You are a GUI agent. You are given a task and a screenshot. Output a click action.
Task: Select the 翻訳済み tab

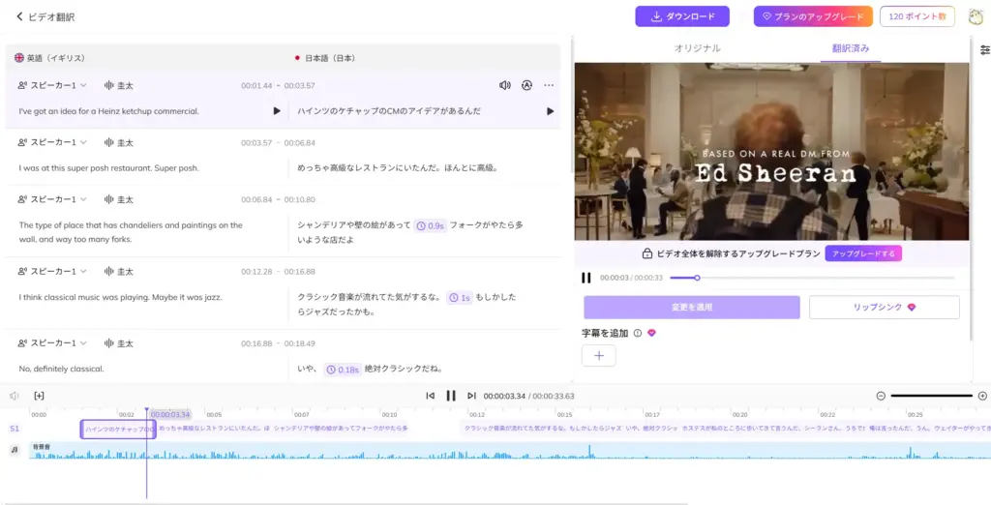pyautogui.click(x=851, y=48)
